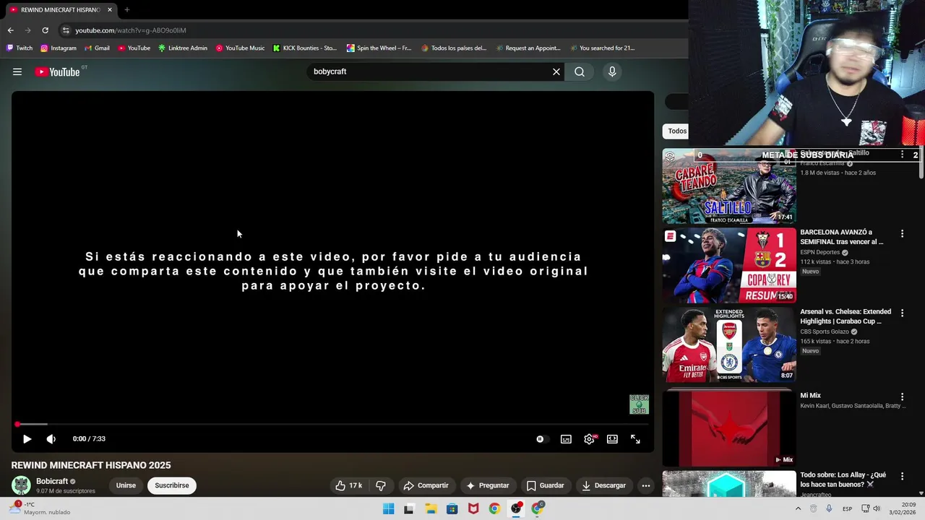Open the Instagram bookmark
The image size is (925, 520).
click(59, 48)
